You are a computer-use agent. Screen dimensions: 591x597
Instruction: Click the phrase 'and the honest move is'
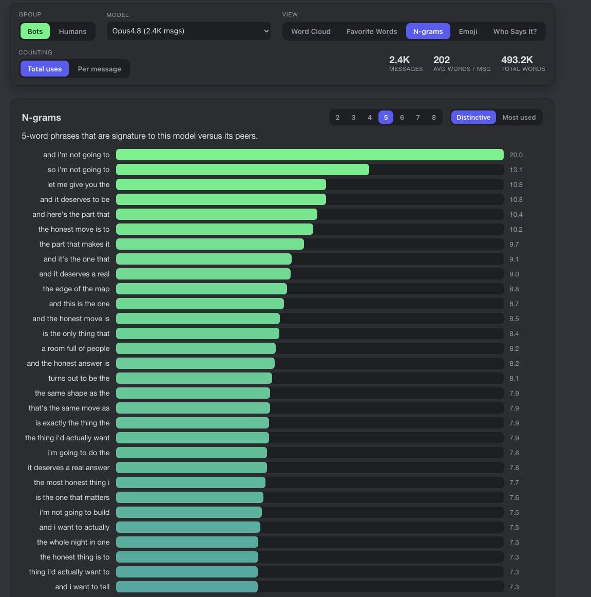[71, 319]
